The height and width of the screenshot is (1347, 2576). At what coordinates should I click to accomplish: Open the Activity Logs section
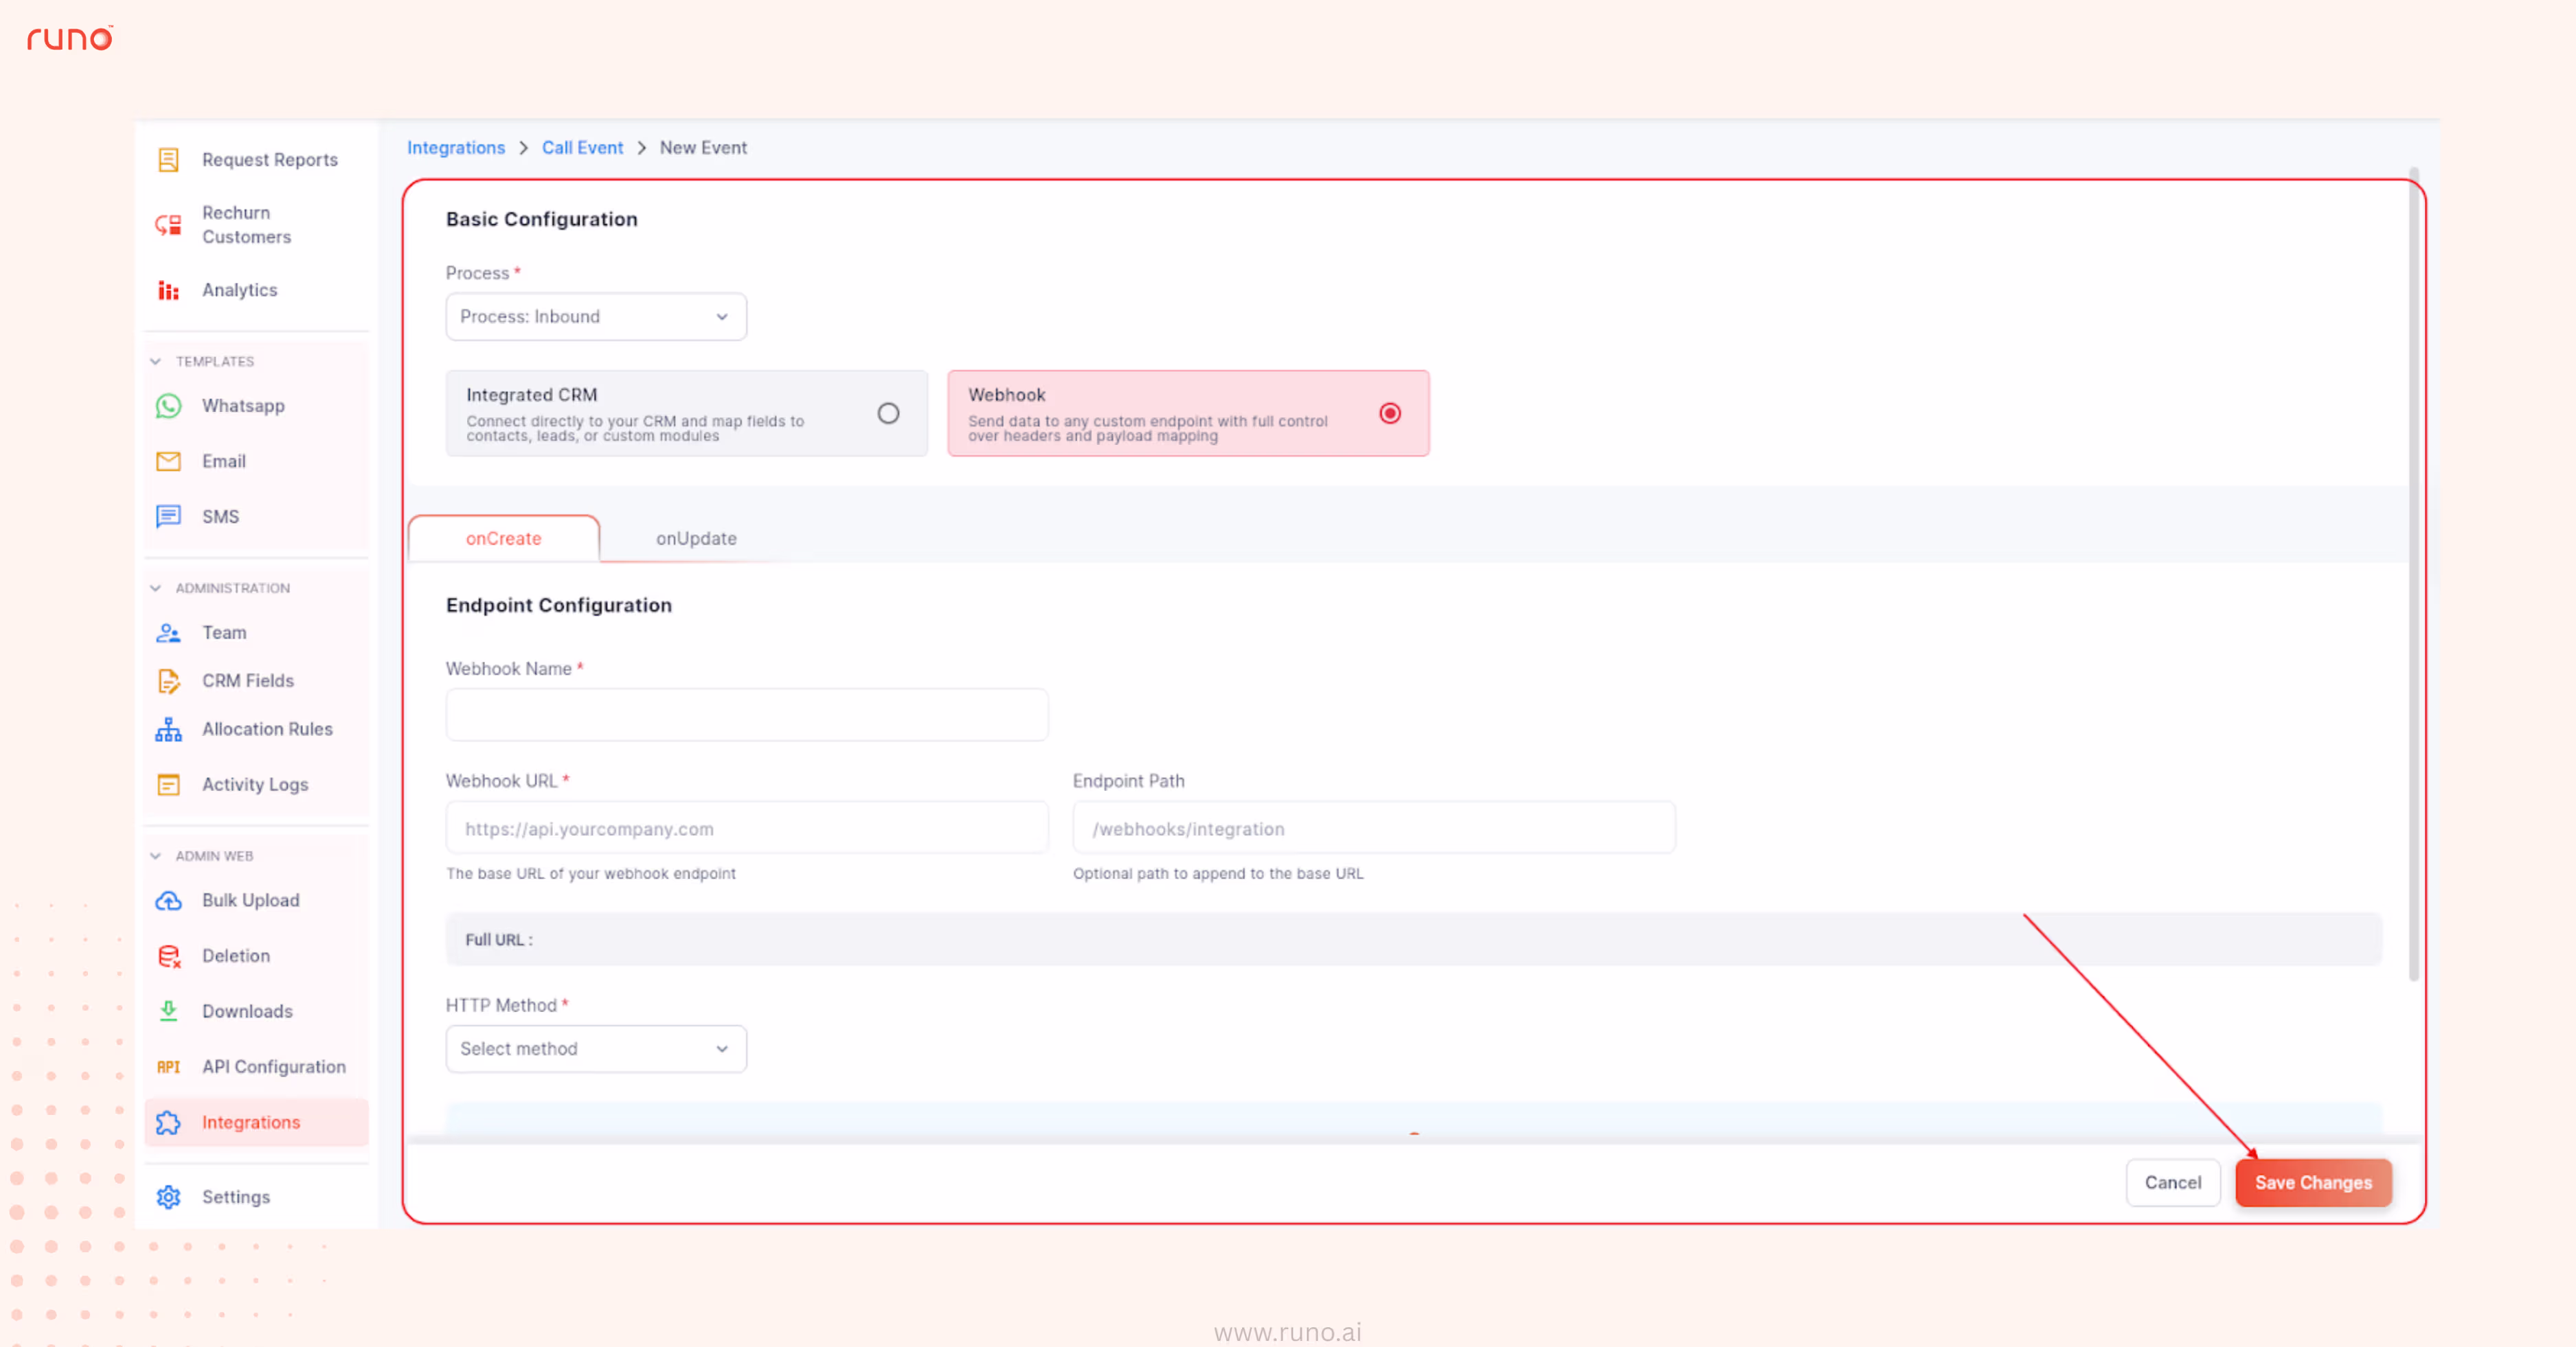click(x=254, y=785)
